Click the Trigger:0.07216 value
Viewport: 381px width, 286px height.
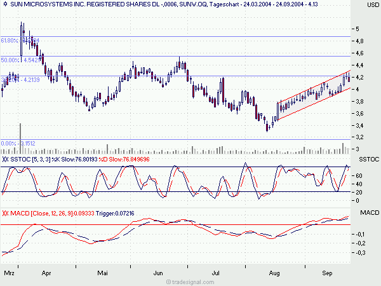coord(115,214)
